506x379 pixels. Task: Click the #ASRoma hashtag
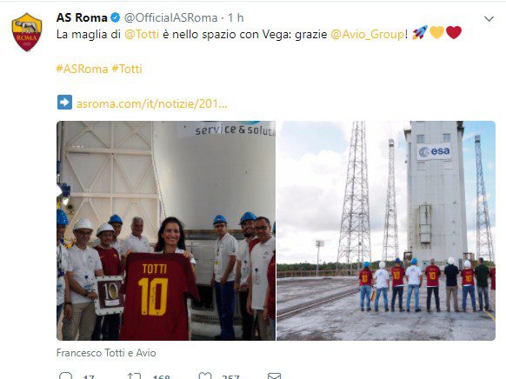[x=82, y=69]
